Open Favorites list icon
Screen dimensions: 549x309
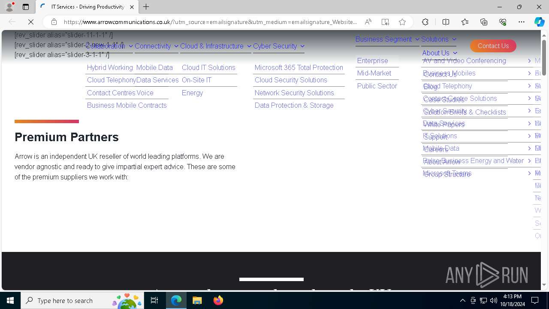point(465,22)
